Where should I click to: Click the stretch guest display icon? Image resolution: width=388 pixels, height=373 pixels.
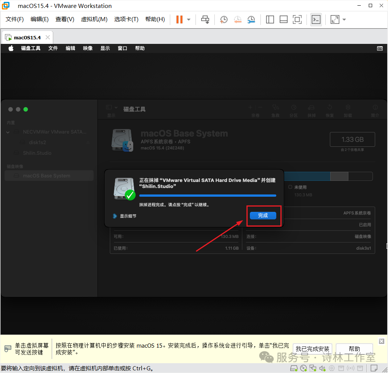[x=335, y=20]
